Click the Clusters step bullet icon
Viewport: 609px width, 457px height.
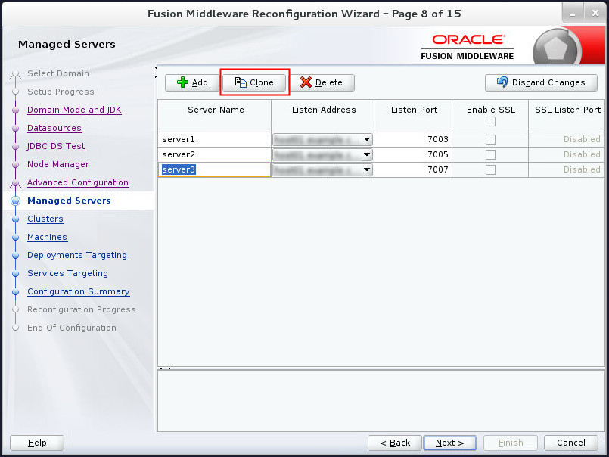[x=16, y=219]
